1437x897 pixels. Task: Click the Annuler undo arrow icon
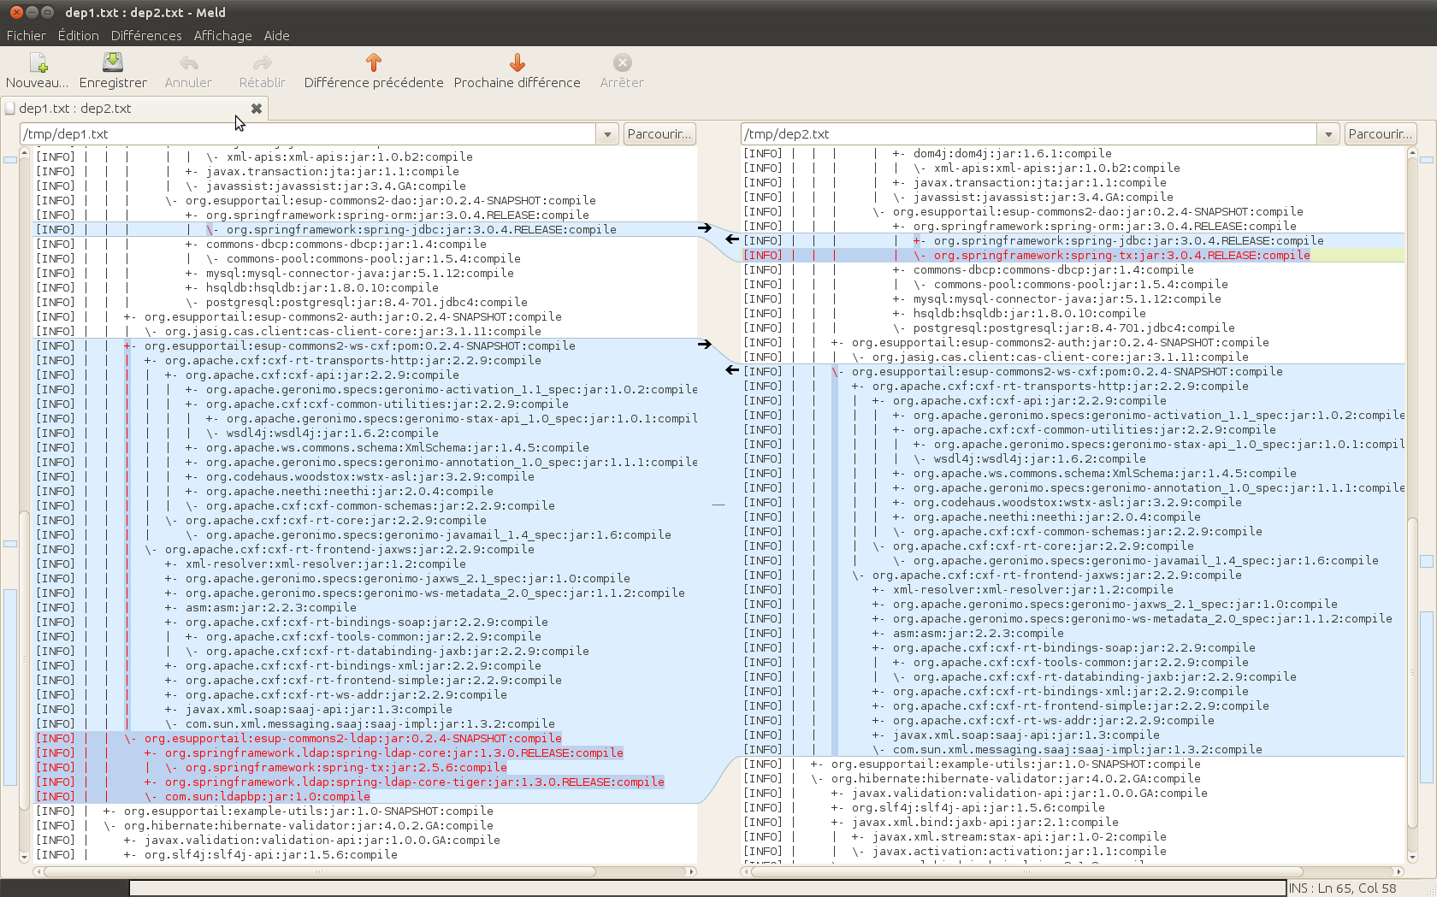(188, 63)
